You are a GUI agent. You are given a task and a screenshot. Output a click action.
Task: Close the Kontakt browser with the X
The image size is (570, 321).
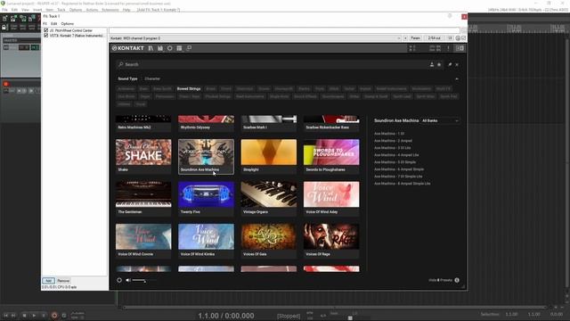click(x=457, y=64)
